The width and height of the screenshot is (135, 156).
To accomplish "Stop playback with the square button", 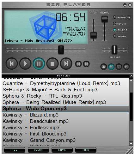I will click(52, 64).
